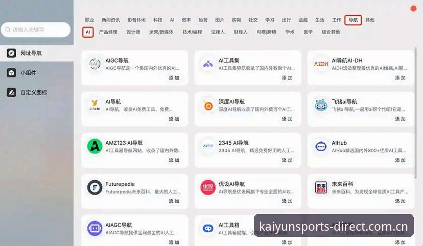Select the 科技 category tab
The image size is (423, 246).
pos(158,20)
